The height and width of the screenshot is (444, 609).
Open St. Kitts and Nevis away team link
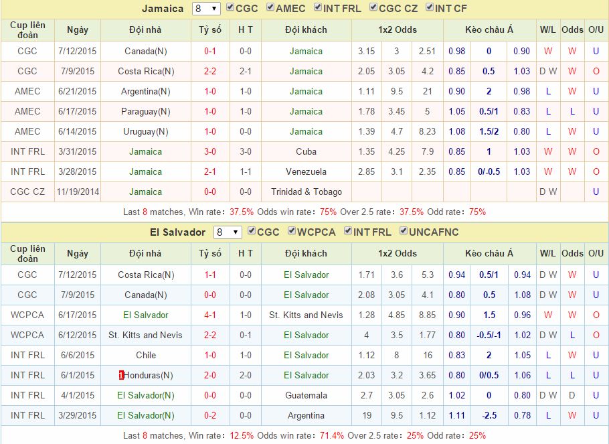tap(306, 315)
